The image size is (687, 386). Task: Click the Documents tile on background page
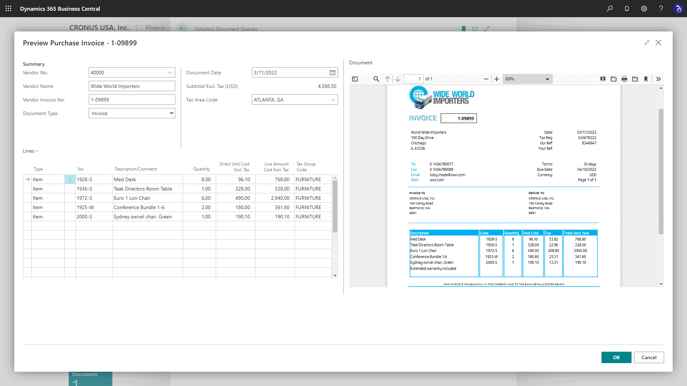click(91, 378)
